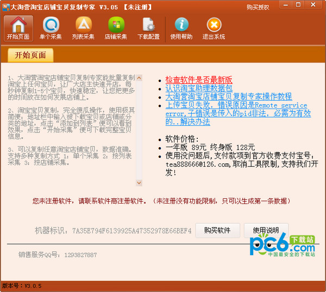
Task: Open the 下载配置 download settings
Action: tap(148, 28)
